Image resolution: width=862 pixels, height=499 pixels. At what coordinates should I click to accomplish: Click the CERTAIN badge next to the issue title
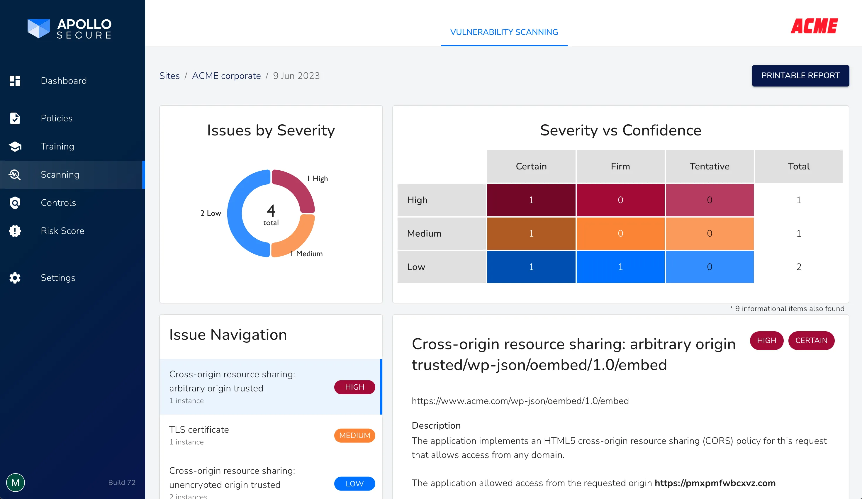pyautogui.click(x=811, y=341)
